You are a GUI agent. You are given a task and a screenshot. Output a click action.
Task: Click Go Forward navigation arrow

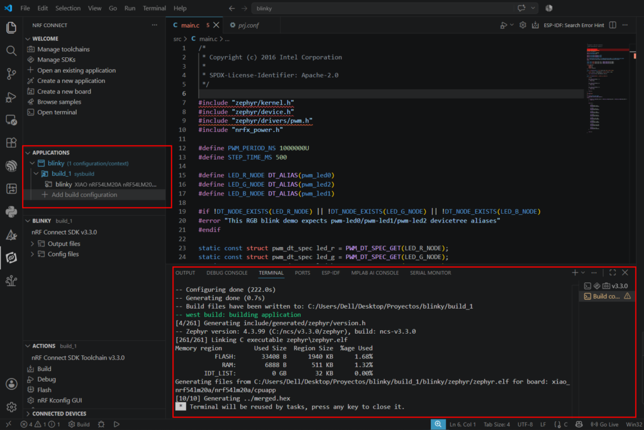point(245,8)
